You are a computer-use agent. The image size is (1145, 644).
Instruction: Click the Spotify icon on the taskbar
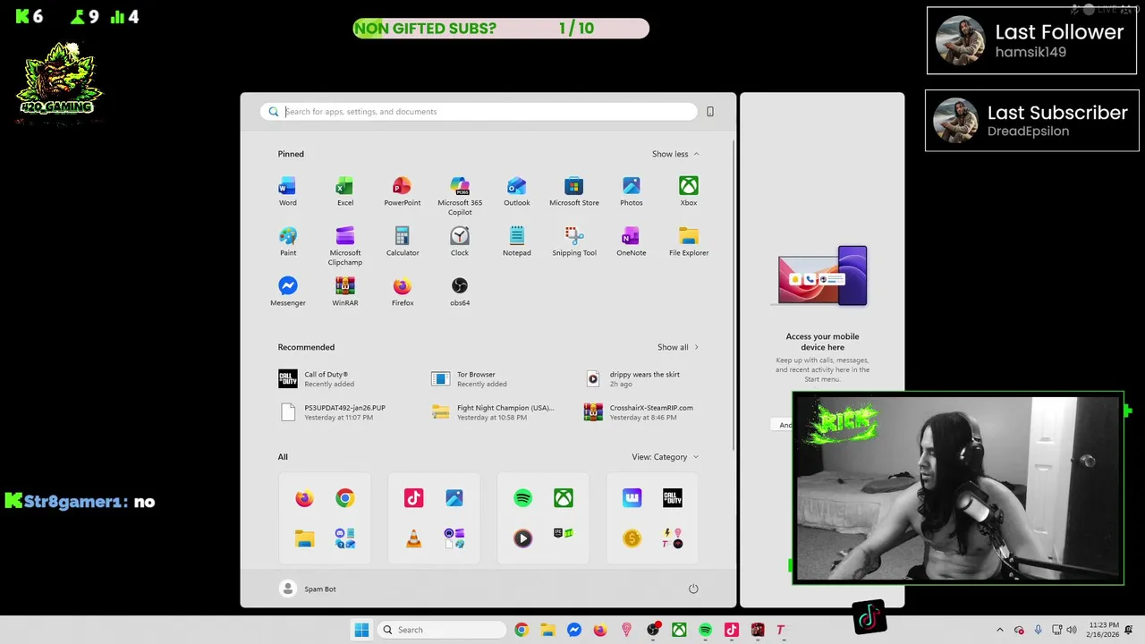pyautogui.click(x=705, y=630)
